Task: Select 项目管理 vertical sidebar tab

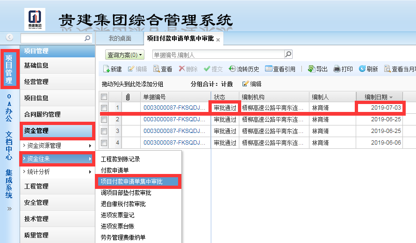Action: 9,69
